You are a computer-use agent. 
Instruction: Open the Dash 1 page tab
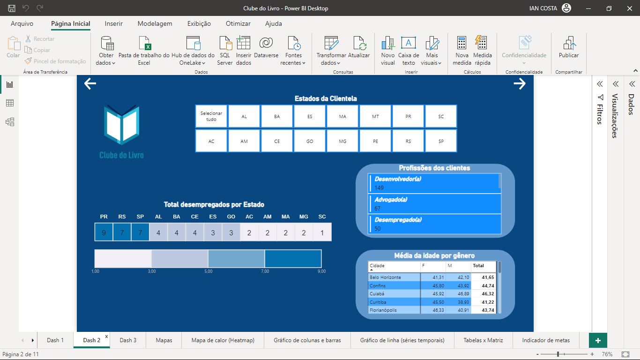click(x=55, y=340)
